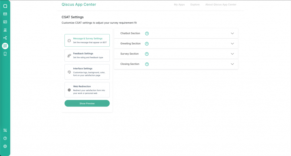Select Interface Settings tab
The width and height of the screenshot is (291, 156).
pyautogui.click(x=87, y=72)
